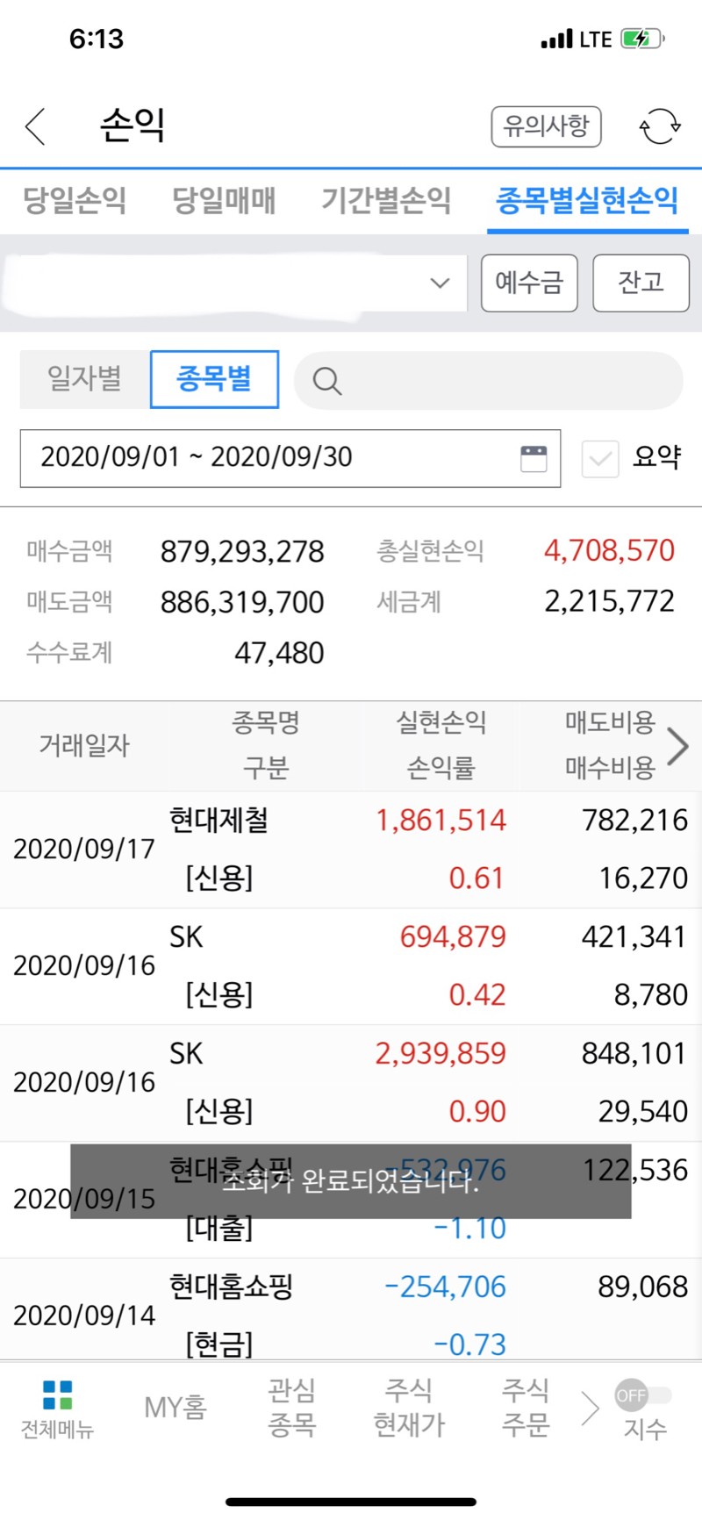Open 관심종목 in the bottom bar

pos(291,1408)
